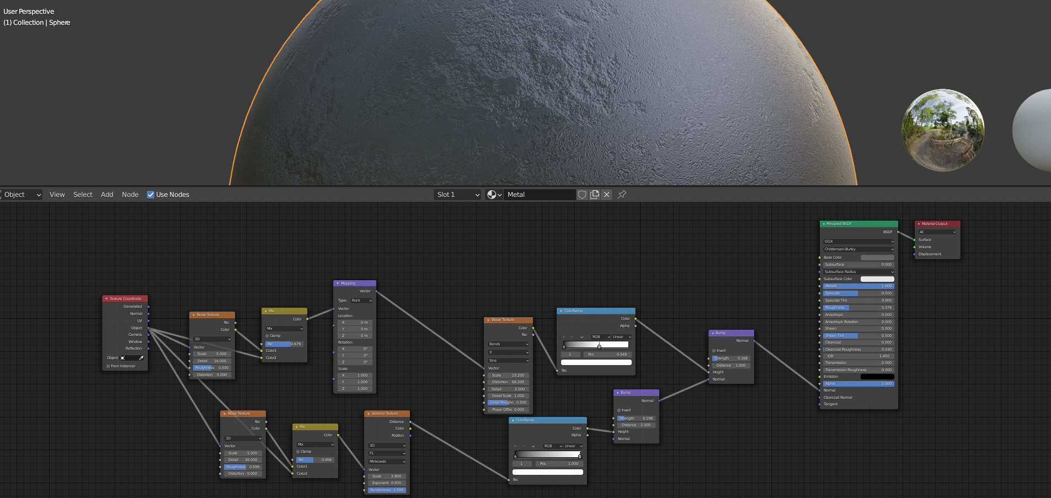Click the Base Color swatch

tap(877, 258)
